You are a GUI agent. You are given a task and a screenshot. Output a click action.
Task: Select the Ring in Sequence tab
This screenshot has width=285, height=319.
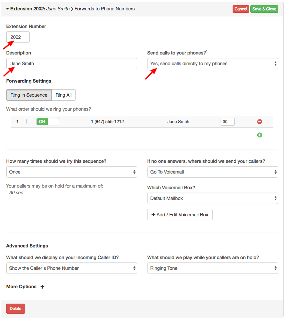tap(29, 95)
